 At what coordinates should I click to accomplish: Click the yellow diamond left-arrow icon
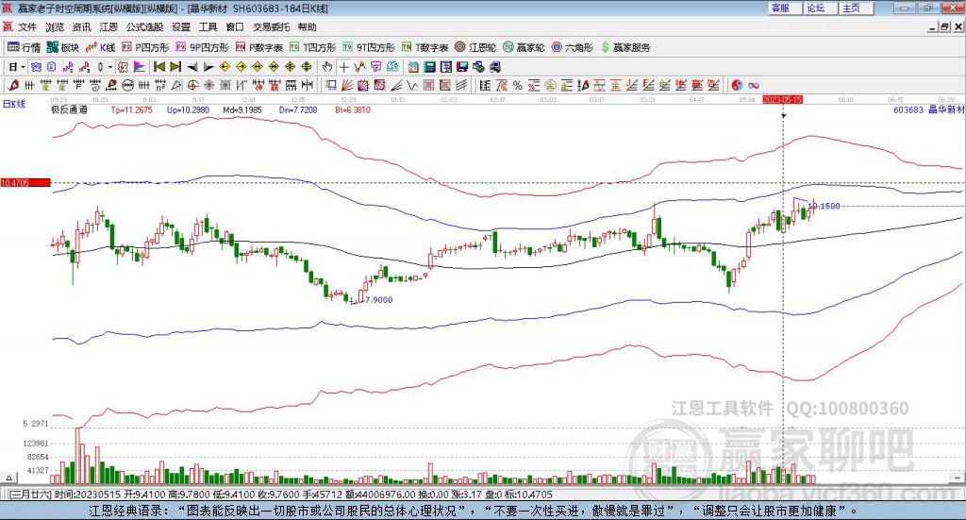tap(225, 67)
